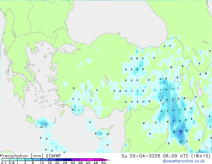The image size is (212, 164).
Task: Click the '0.1' legend tick label
Action: click(x=4, y=163)
